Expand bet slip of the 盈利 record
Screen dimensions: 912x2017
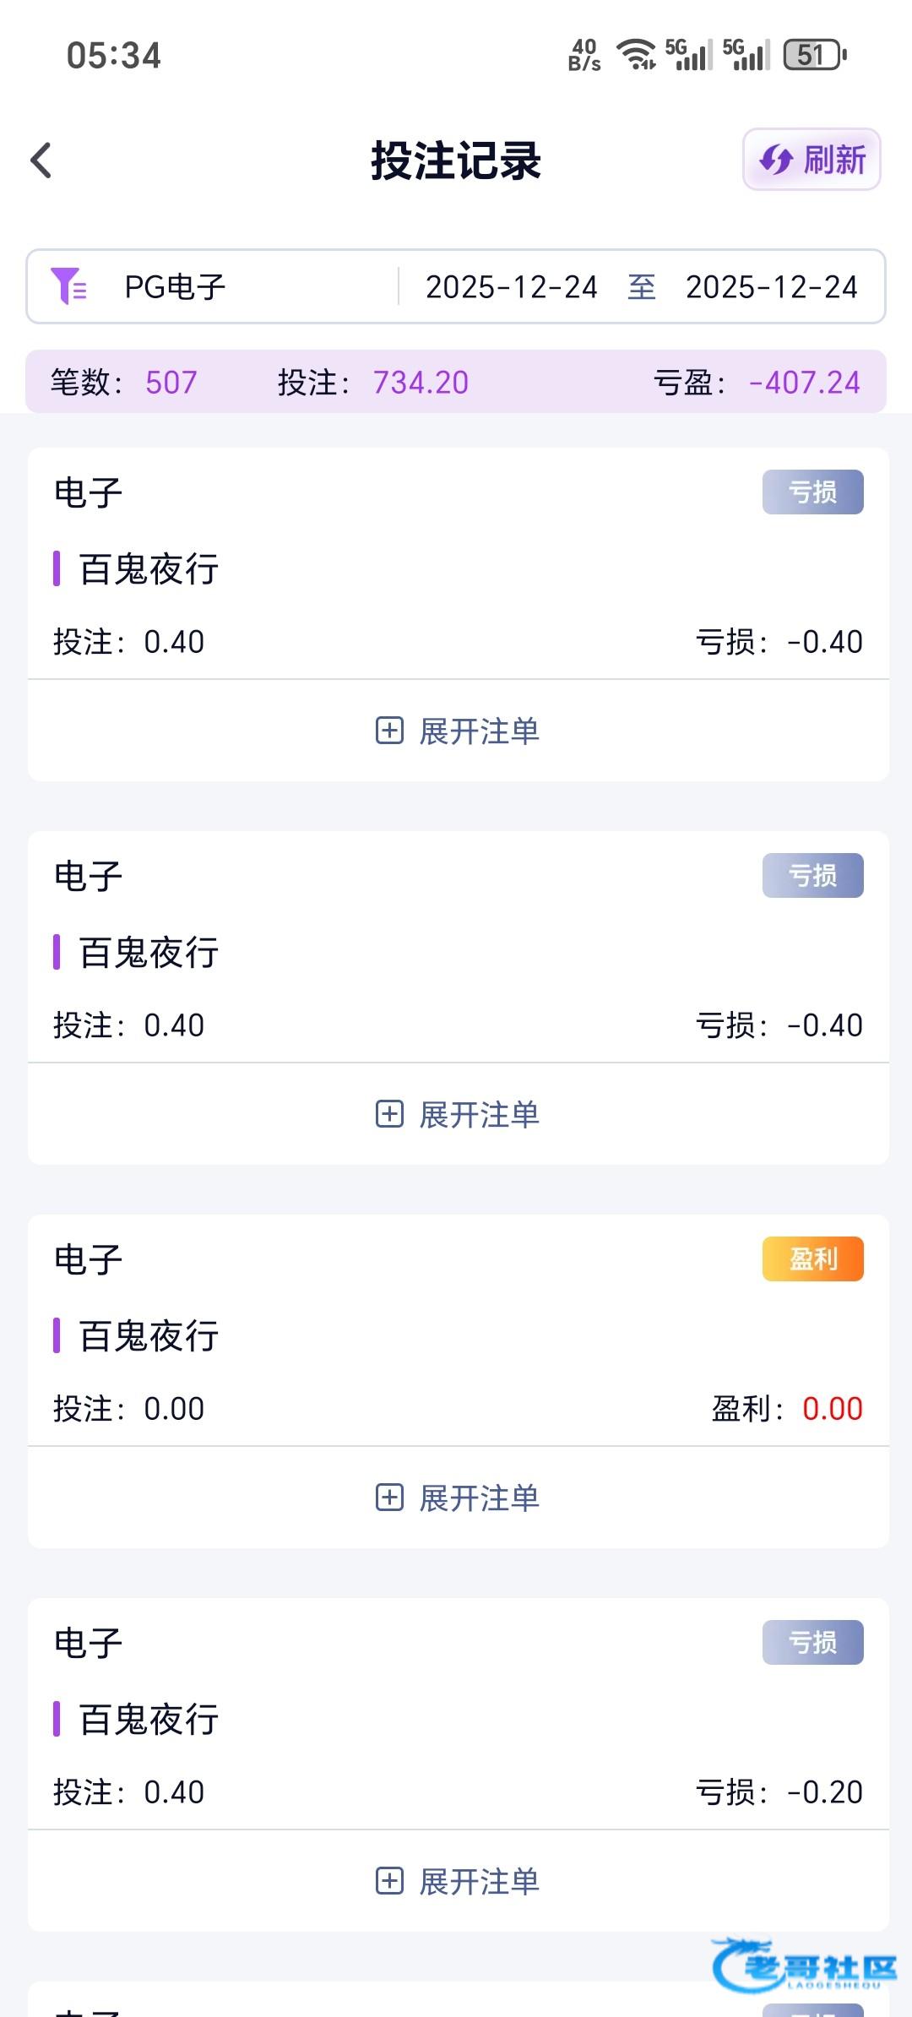coord(458,1498)
